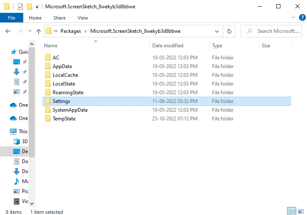
Task: Open Documents under This PC
Action: 20,161
